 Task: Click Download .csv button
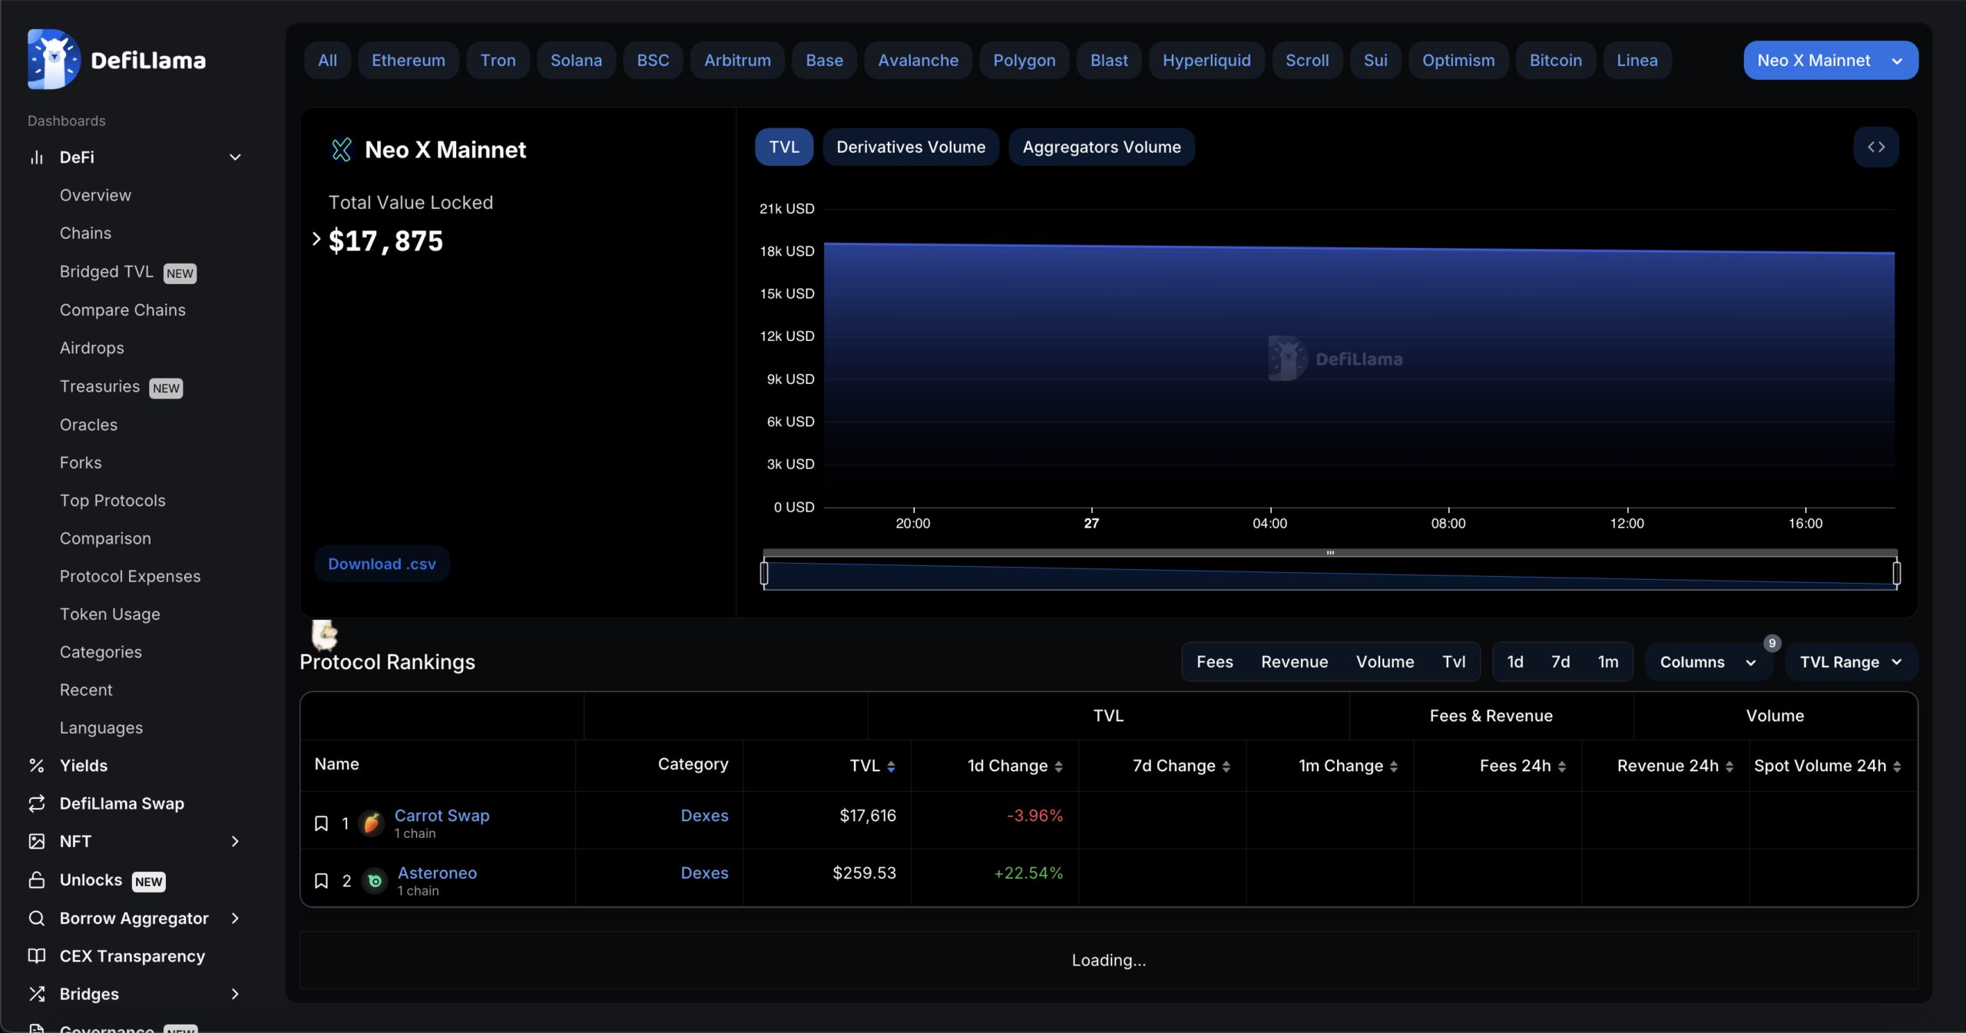point(382,564)
